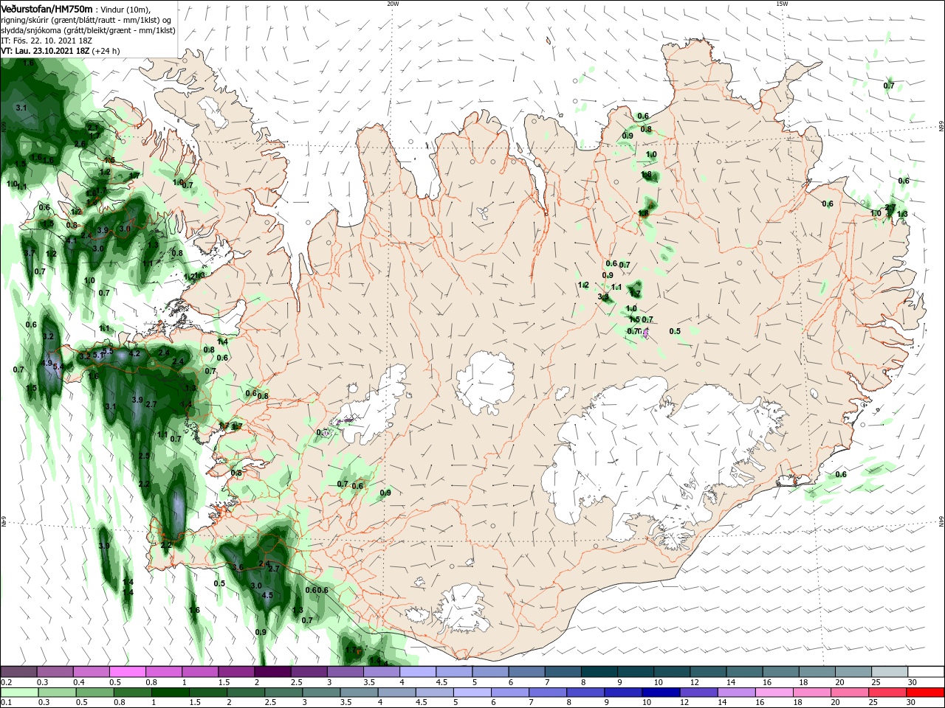The image size is (945, 708).
Task: Pick top-row legend swatch between 20 and 25
Action: pos(853,672)
